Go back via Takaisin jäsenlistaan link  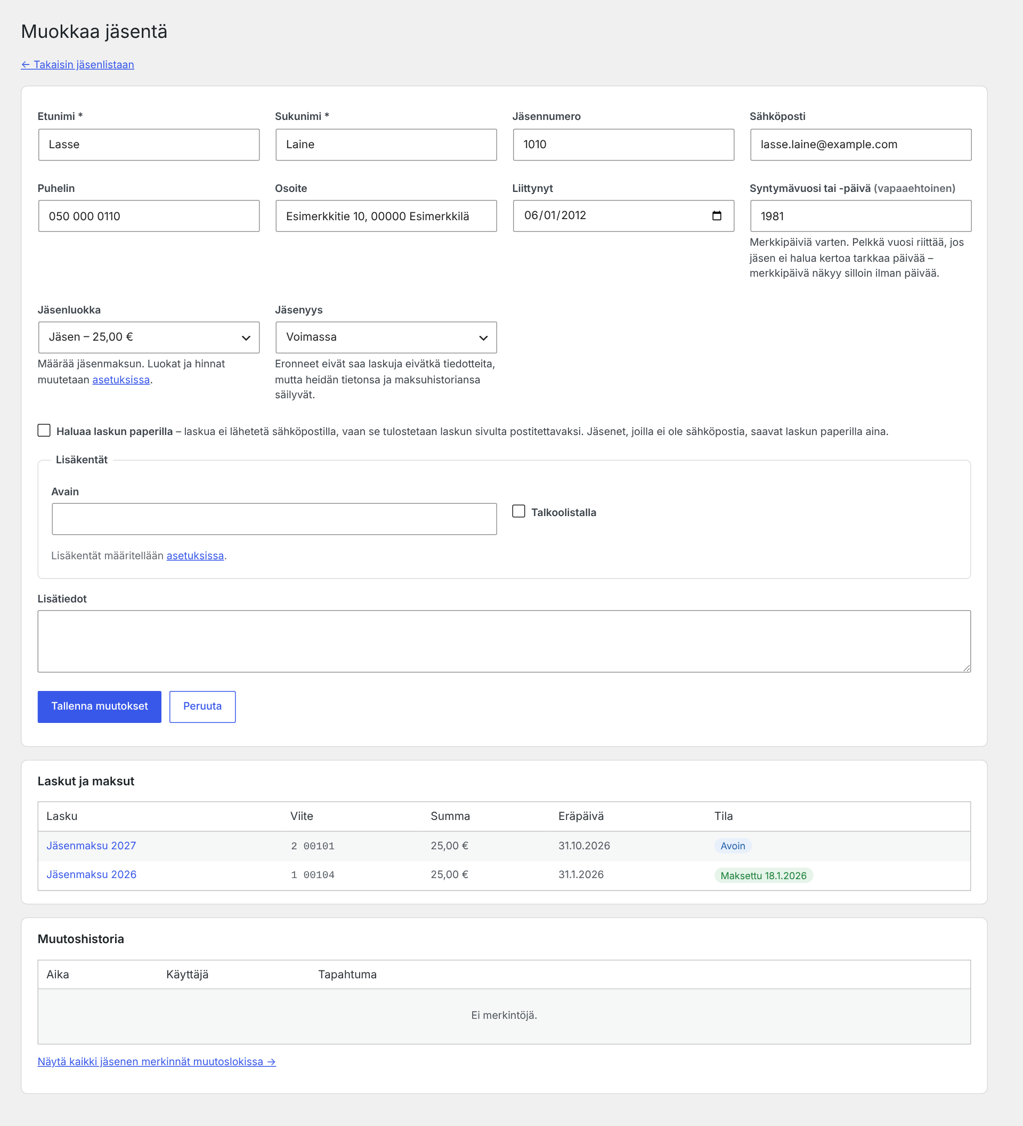coord(78,64)
